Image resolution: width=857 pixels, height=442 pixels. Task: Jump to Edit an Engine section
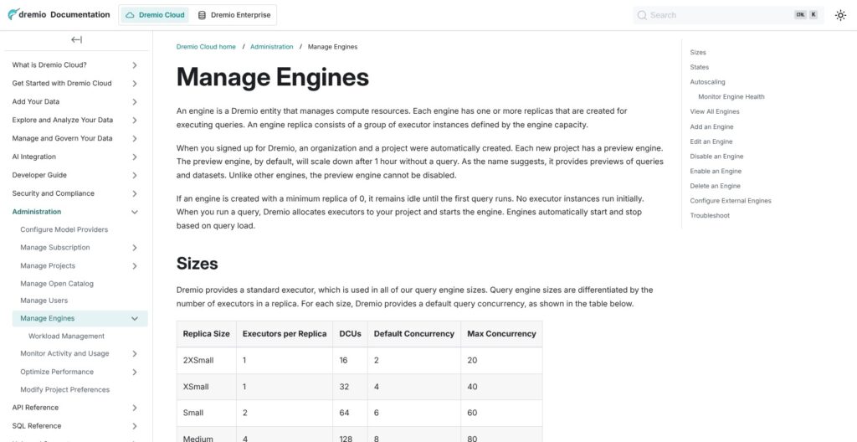(711, 141)
